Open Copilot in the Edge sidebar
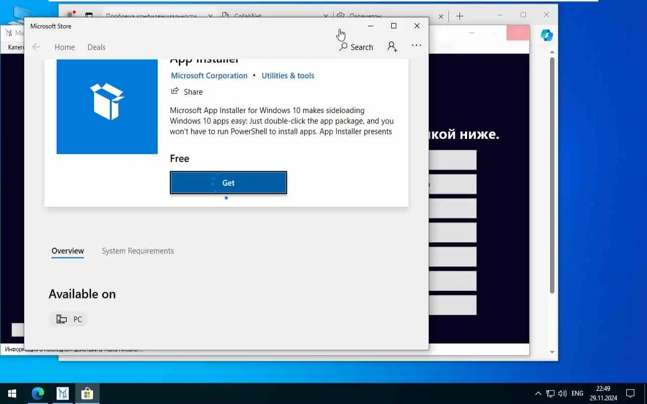Viewport: 647px width, 404px height. pyautogui.click(x=546, y=35)
